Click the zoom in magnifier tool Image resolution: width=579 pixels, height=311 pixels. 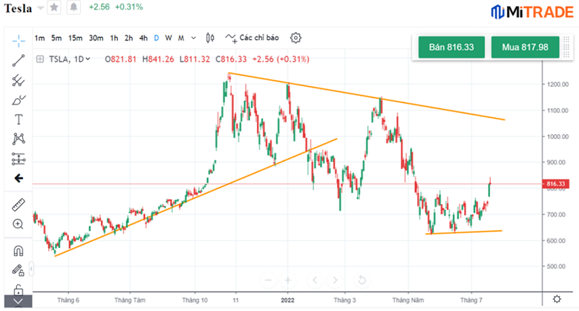(x=19, y=224)
